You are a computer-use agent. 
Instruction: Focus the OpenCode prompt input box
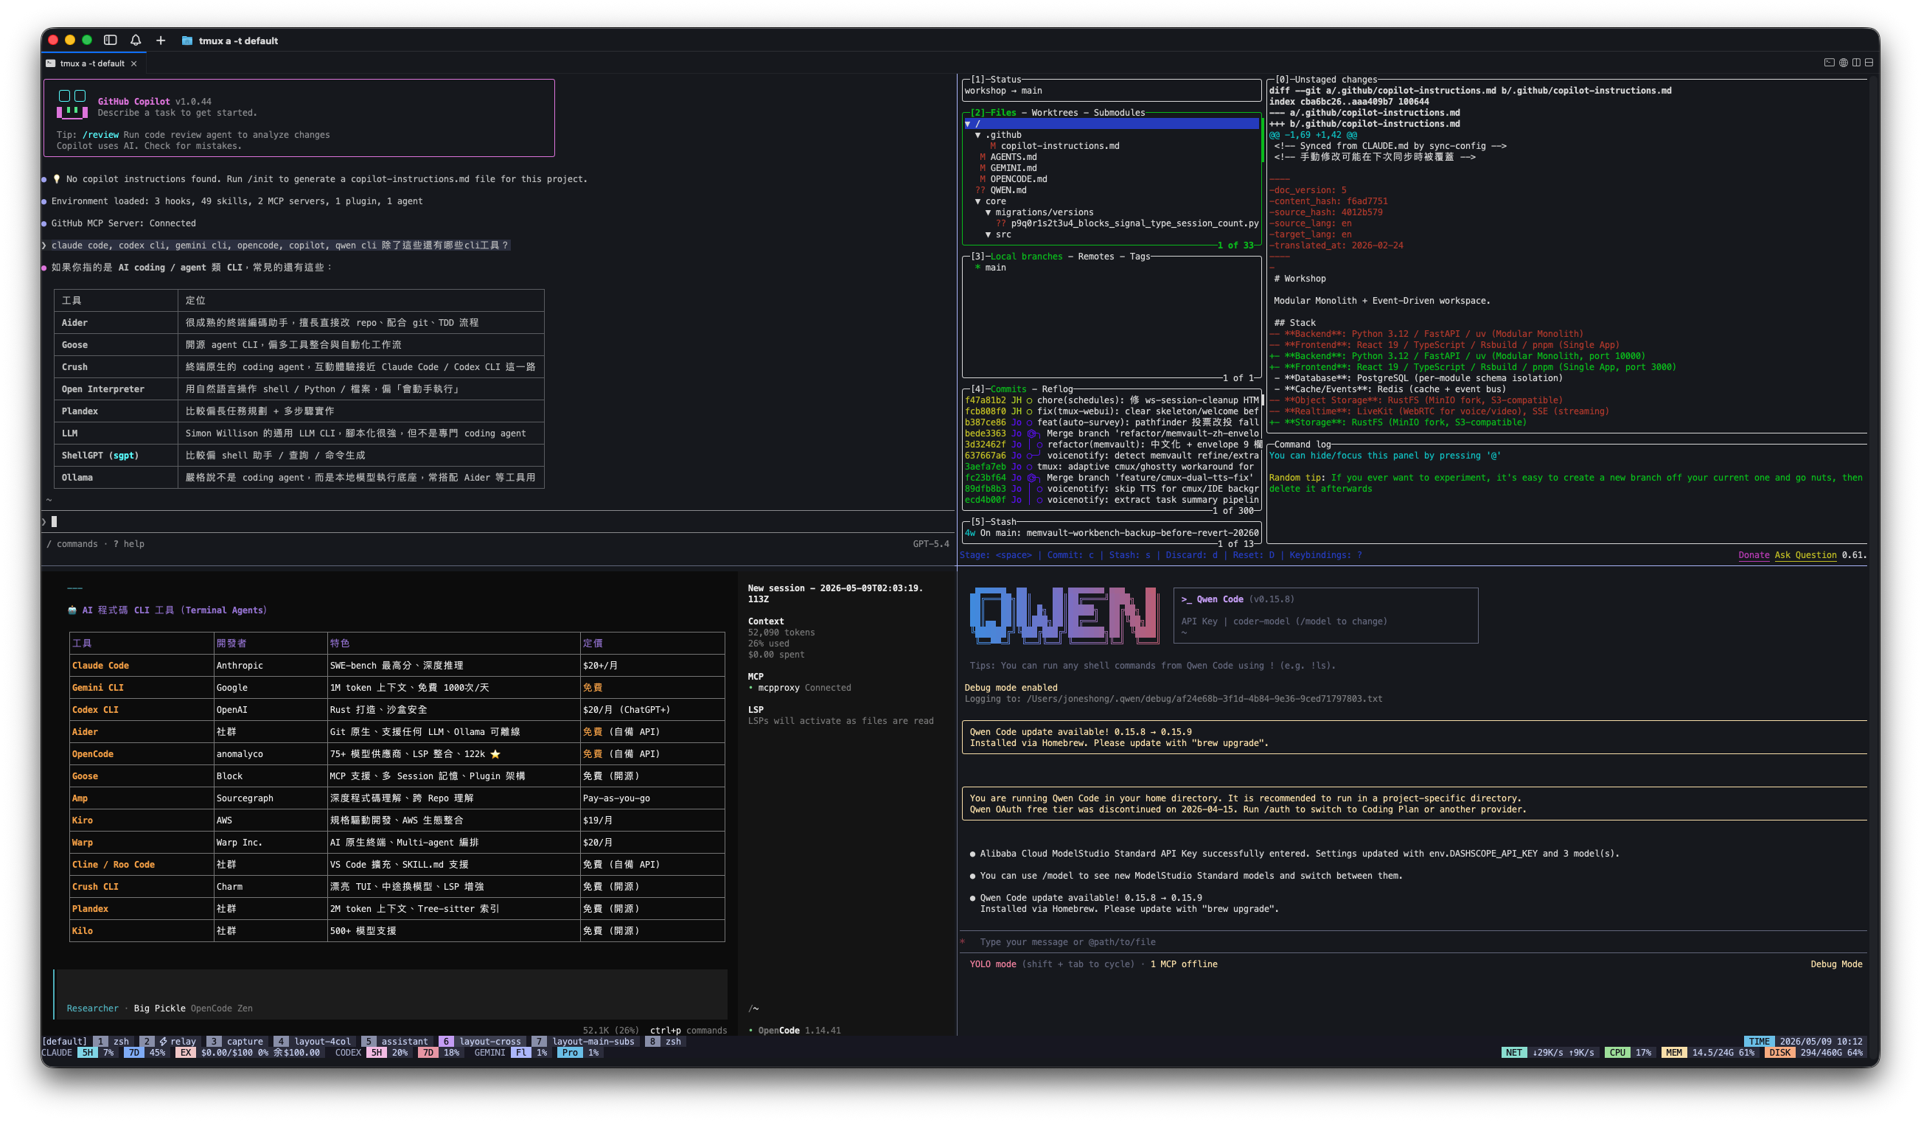[x=390, y=994]
